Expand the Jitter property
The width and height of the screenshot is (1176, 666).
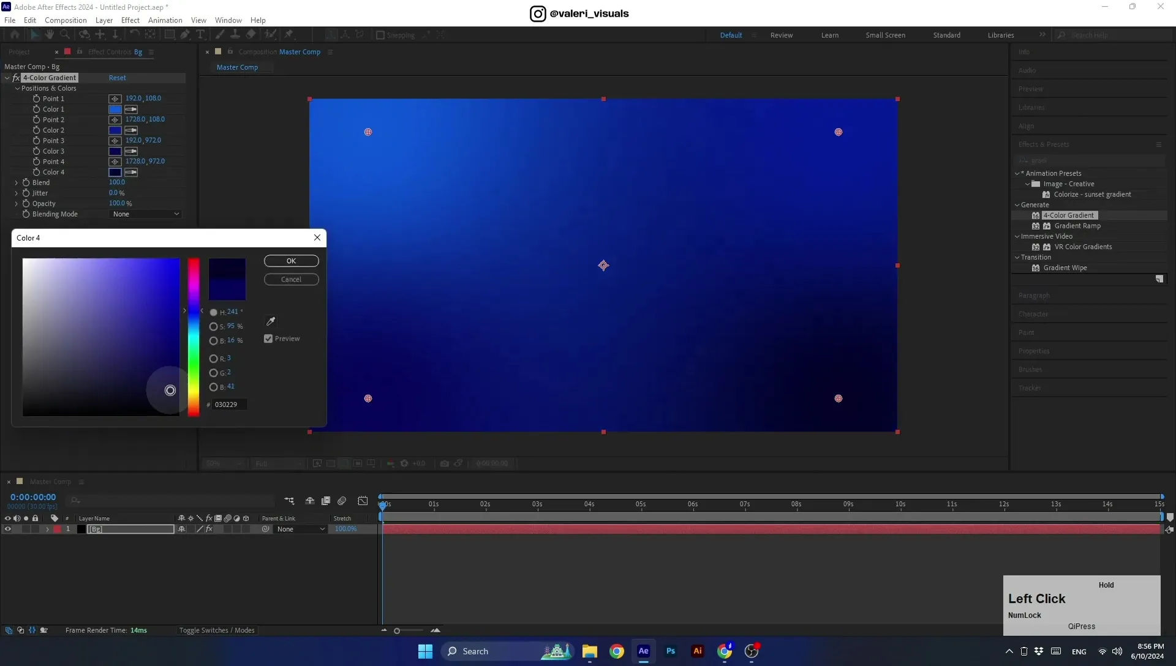click(17, 193)
